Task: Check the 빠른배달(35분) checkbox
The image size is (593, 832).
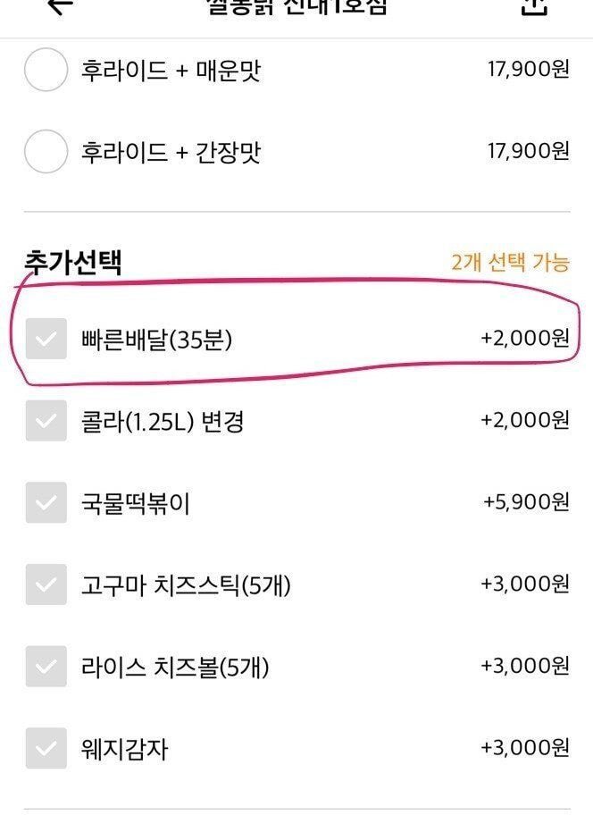Action: tap(46, 339)
